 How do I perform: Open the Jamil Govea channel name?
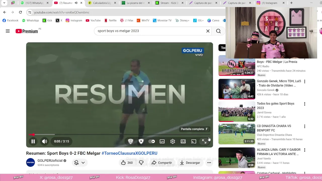[x=264, y=112]
